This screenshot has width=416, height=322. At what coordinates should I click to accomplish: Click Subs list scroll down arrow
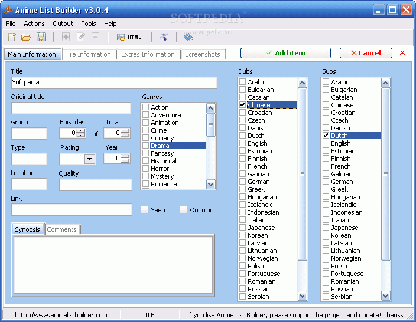385,296
